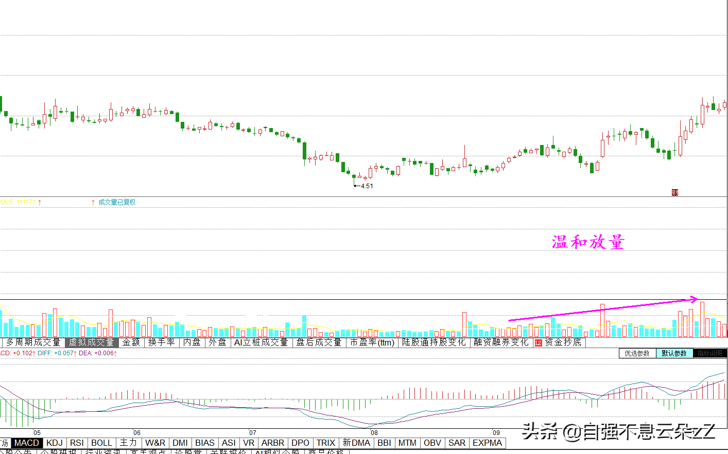Select the DPO indicator
This screenshot has width=728, height=454.
[x=300, y=443]
